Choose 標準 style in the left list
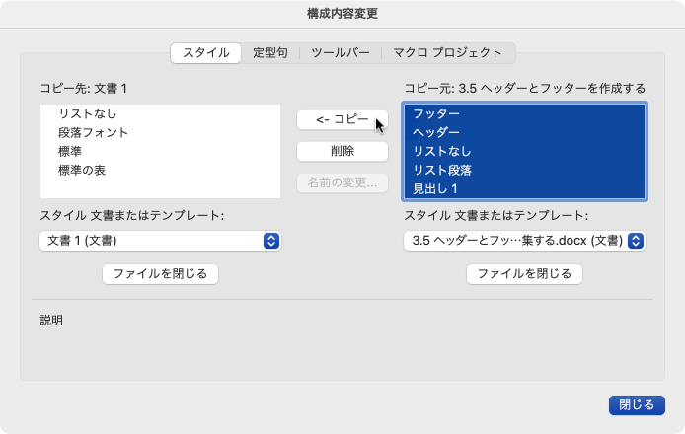Screen dimensions: 685x434 [73, 152]
